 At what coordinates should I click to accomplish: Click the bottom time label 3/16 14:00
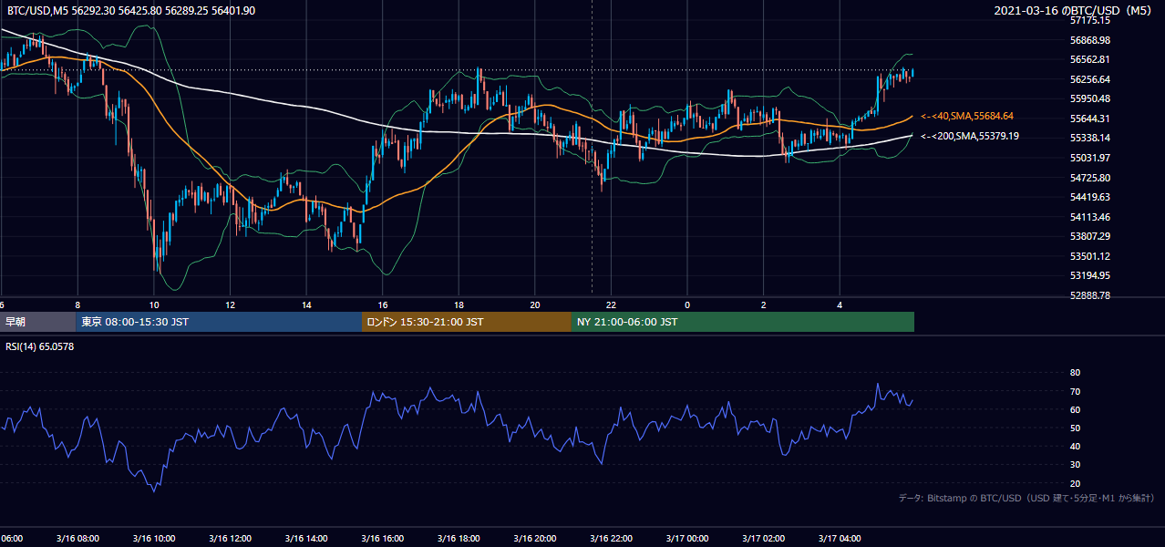tap(305, 539)
